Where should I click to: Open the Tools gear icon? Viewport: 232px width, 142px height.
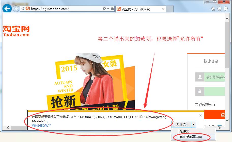coord(226,9)
